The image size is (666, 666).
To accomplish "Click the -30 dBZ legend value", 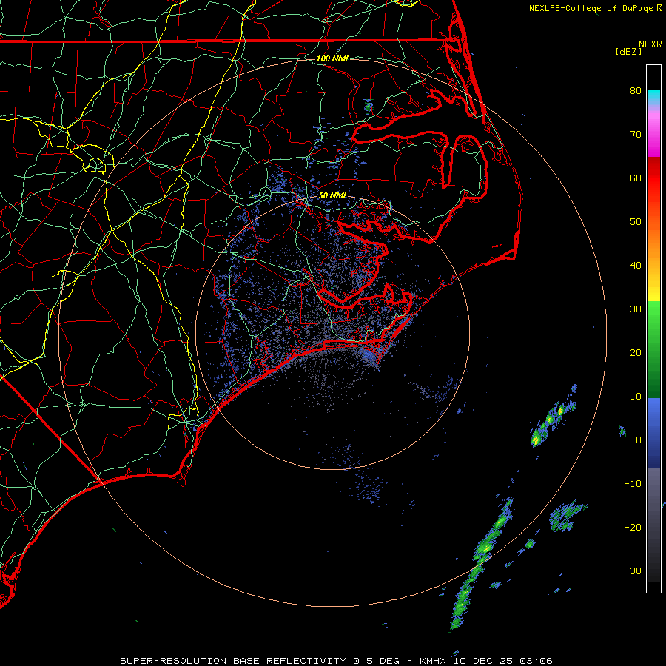I will [633, 571].
